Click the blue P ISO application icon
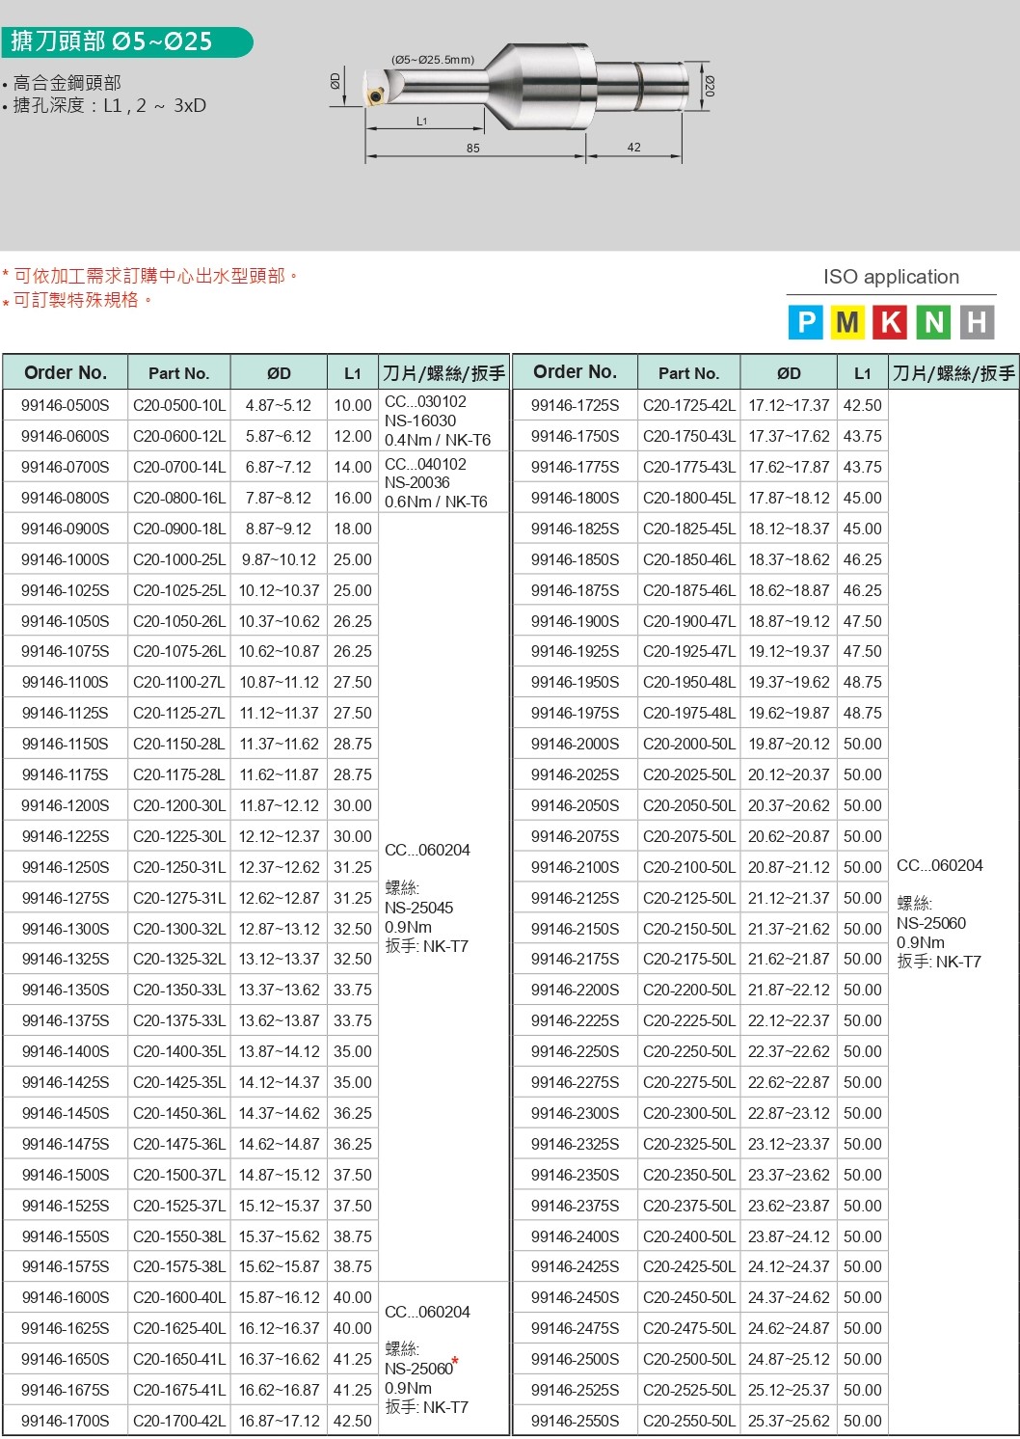 [x=806, y=322]
